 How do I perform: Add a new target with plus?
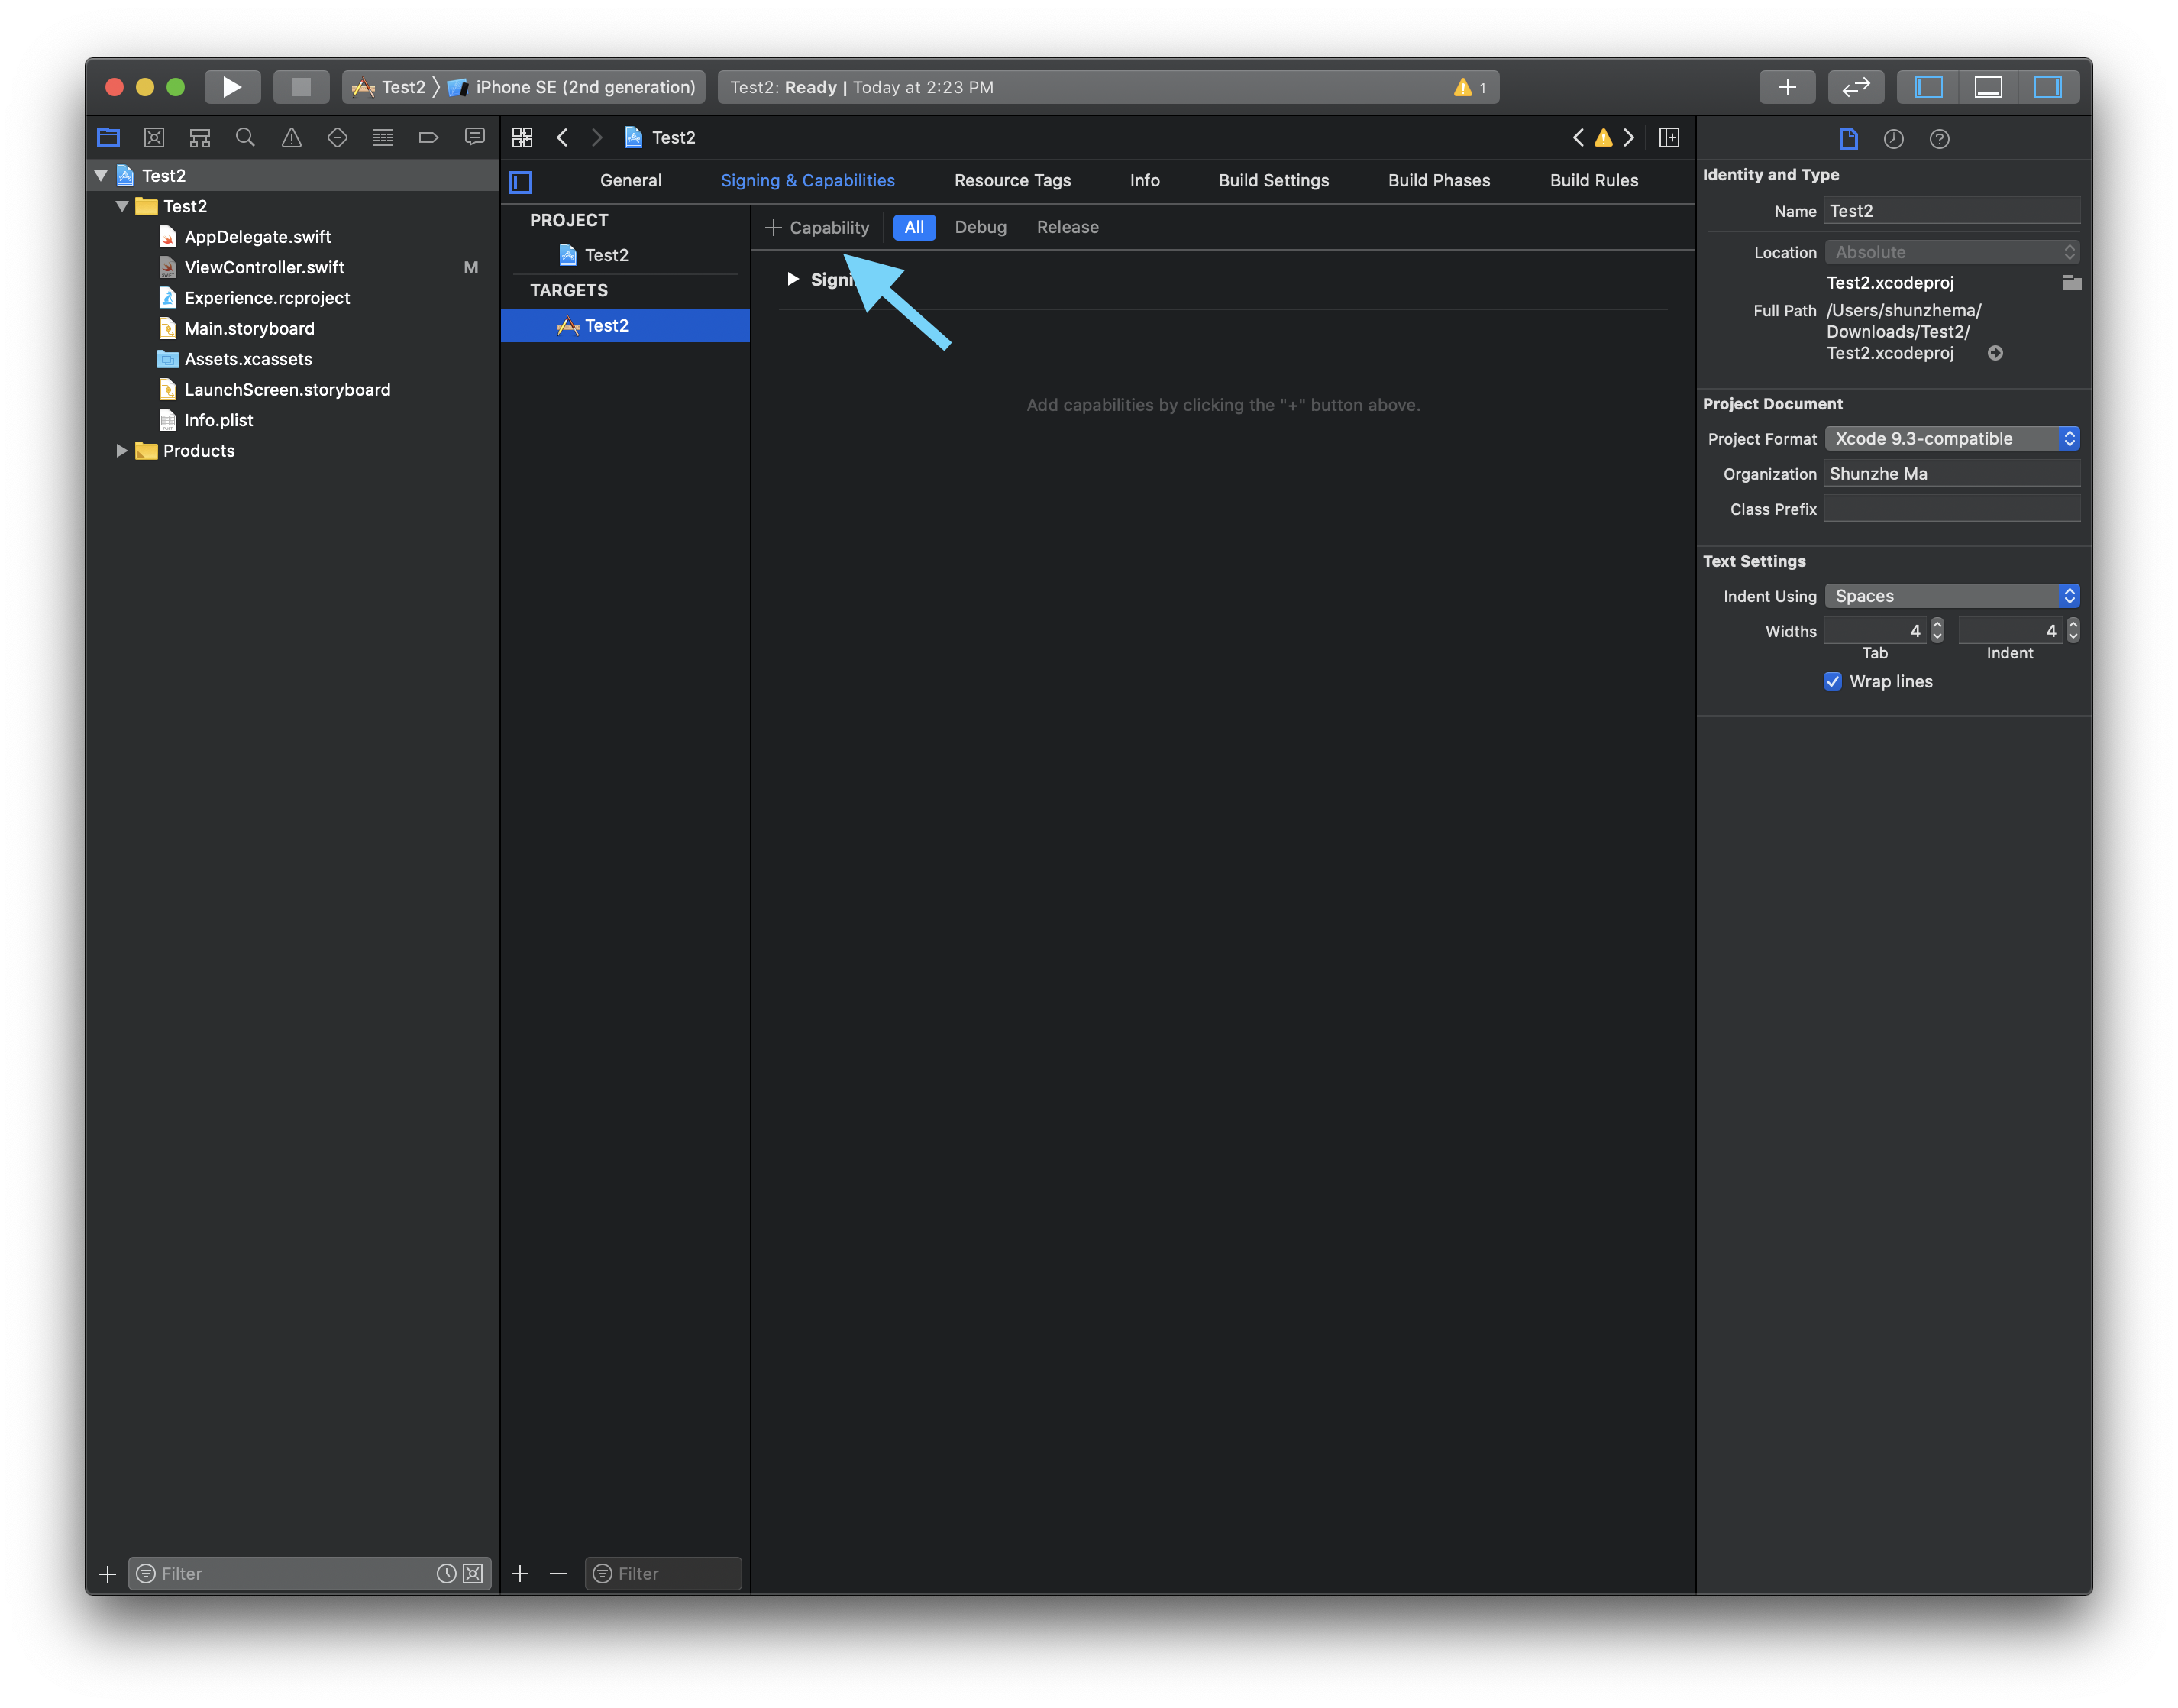(x=520, y=1574)
